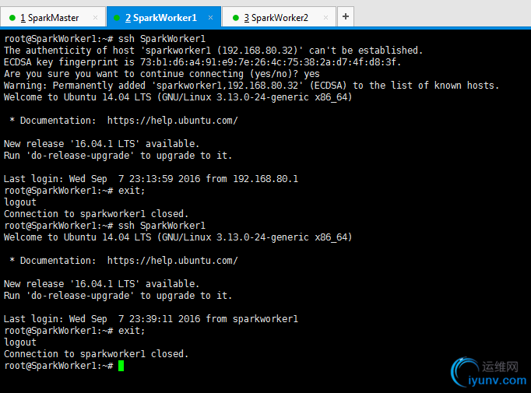Add a new session tab with plus button
This screenshot has width=531, height=393.
click(346, 16)
